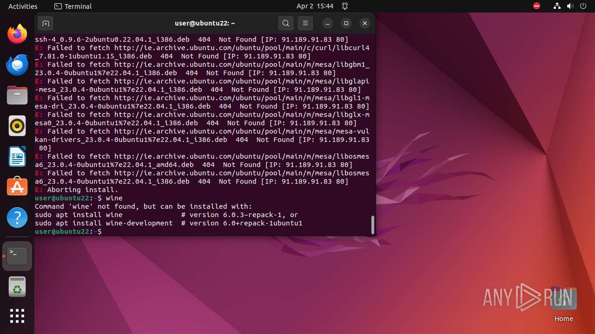Click the 'E: Aborting install.' line
Screen dimensions: 595x334
[x=77, y=190]
